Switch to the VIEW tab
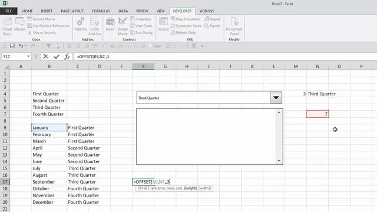This screenshot has width=377, height=212. click(161, 11)
